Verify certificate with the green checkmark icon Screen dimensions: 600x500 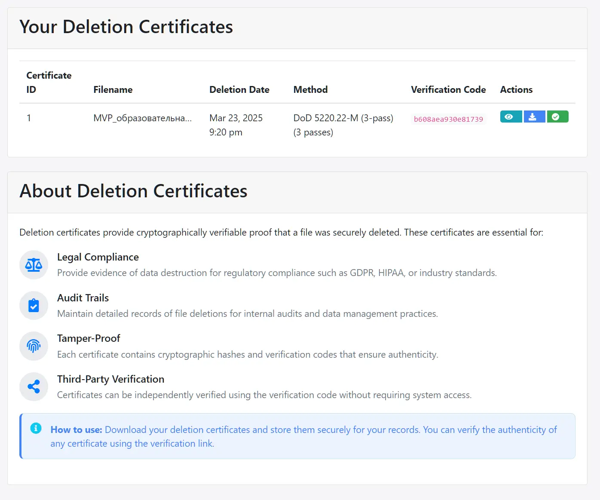click(x=557, y=117)
